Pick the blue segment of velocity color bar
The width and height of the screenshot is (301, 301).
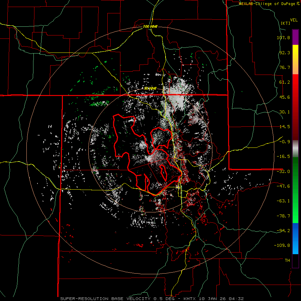[295, 238]
